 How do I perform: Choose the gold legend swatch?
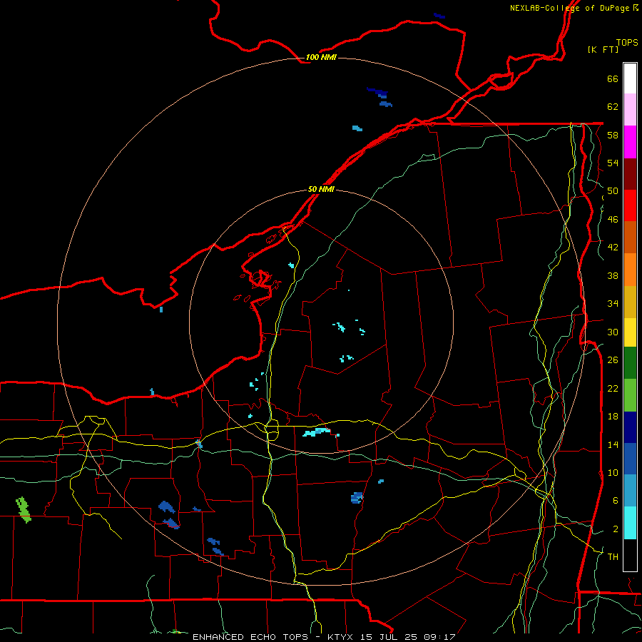coord(630,302)
